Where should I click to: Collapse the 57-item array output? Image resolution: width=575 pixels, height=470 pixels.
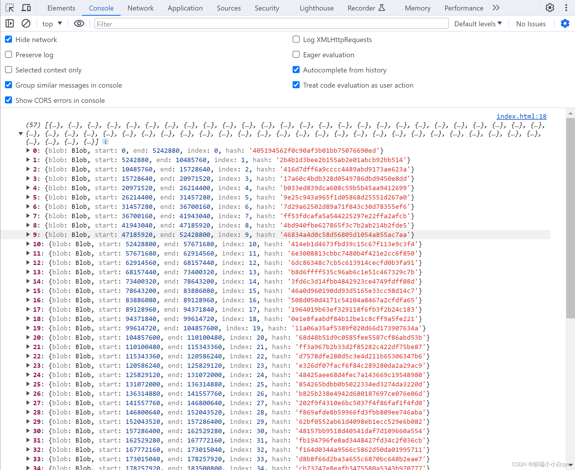[x=20, y=133]
